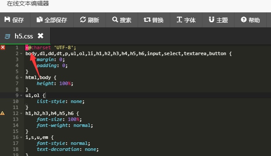The image size is (271, 156).
Task: Click the line number 14 in gutter
Action: (15, 125)
